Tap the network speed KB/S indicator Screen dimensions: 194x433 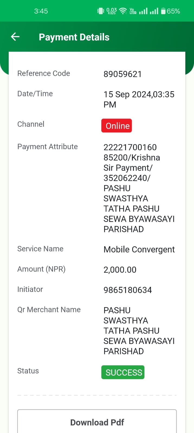click(x=112, y=11)
